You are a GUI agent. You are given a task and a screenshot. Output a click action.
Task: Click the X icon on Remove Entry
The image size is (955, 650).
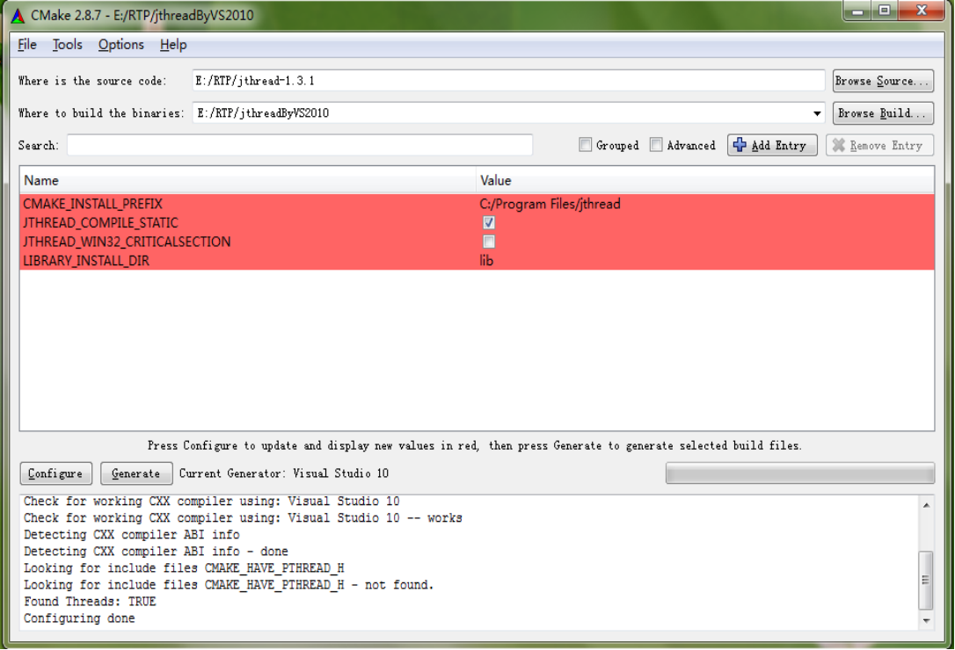coord(839,145)
